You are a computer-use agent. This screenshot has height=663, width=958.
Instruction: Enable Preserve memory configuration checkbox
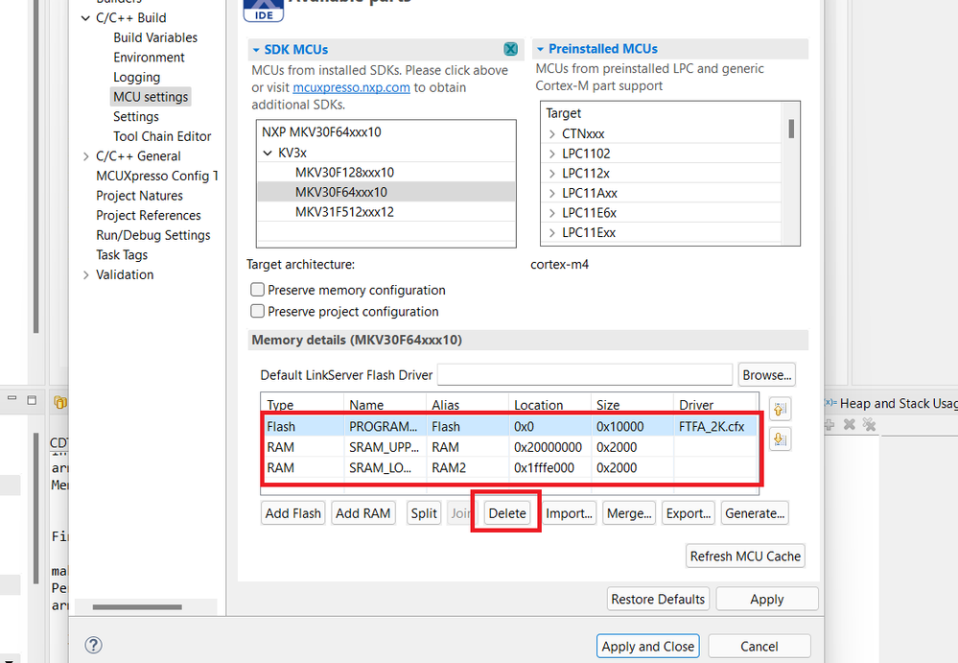(x=257, y=290)
